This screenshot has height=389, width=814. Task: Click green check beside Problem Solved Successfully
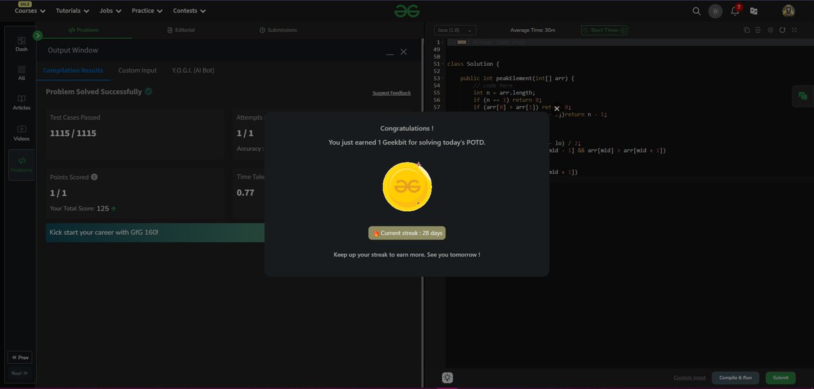point(149,92)
